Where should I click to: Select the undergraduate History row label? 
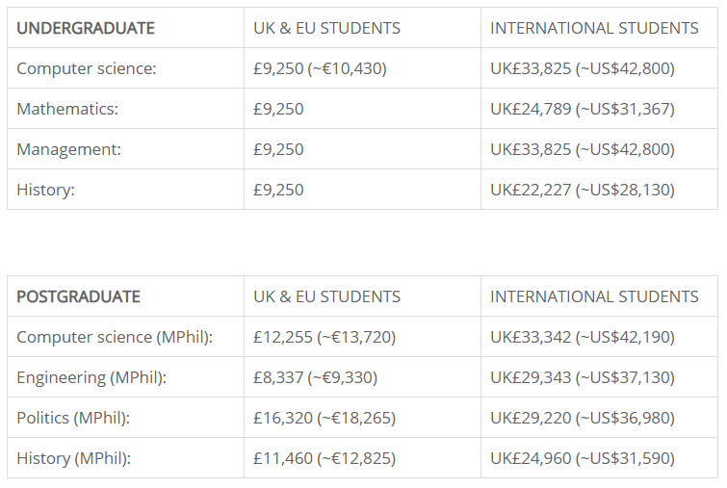(45, 190)
